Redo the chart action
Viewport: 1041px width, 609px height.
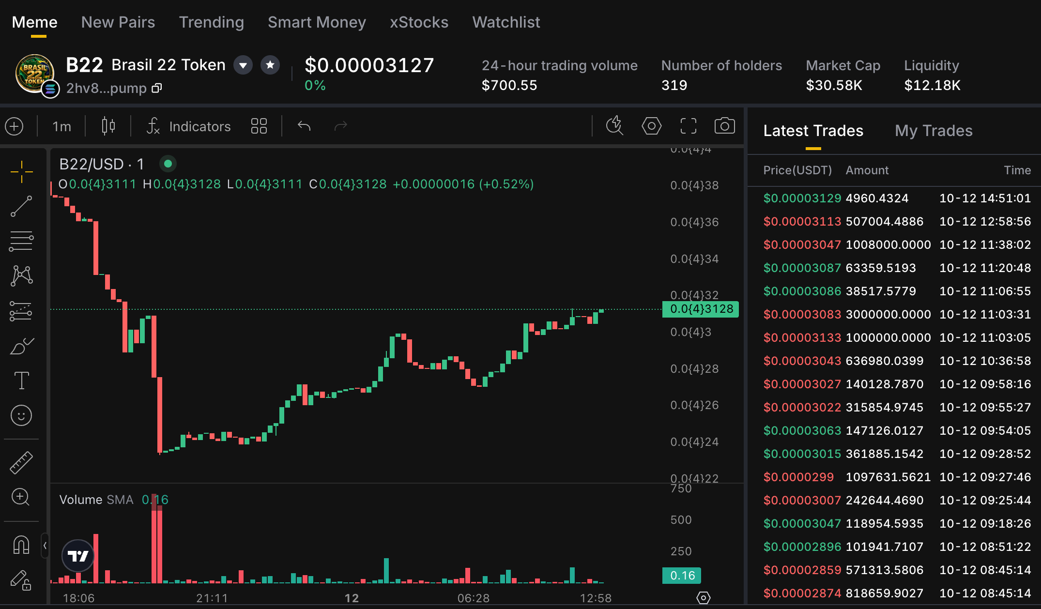341,126
